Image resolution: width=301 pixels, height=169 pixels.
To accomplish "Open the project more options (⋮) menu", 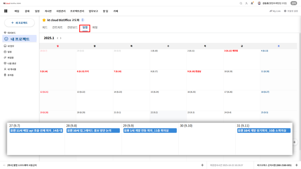I will pos(83,20).
